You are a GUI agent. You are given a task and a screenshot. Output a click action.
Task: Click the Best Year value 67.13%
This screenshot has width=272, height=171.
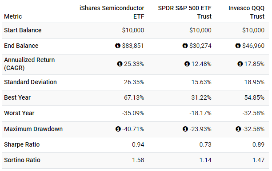coord(134,98)
